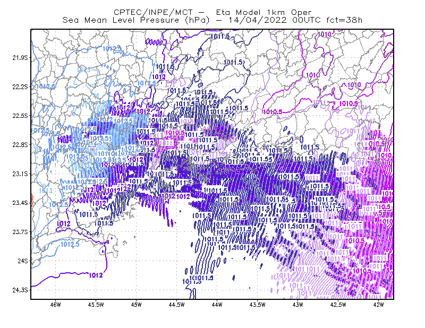Click "Sea Mean Level Pressure (hPa)" in the subtitle
The height and width of the screenshot is (328, 425).
[136, 20]
